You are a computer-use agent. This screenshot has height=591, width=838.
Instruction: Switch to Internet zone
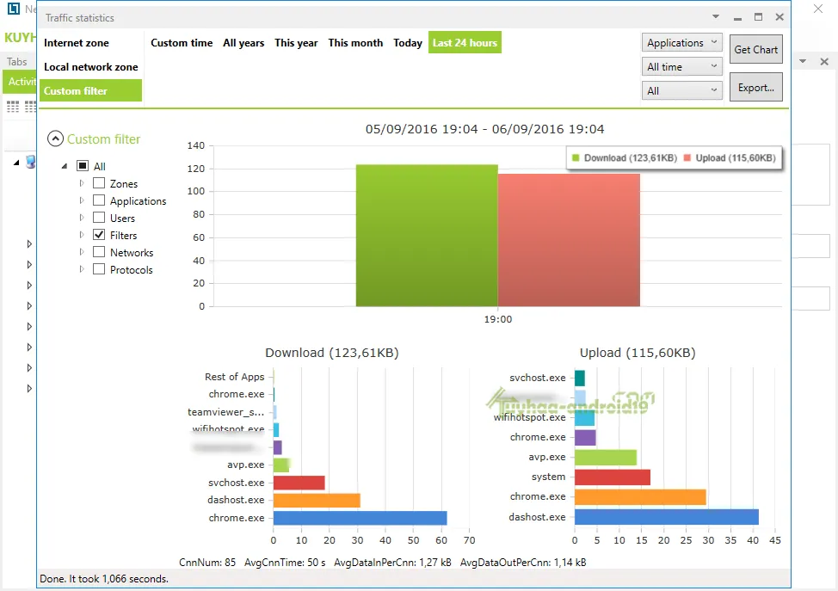click(77, 43)
